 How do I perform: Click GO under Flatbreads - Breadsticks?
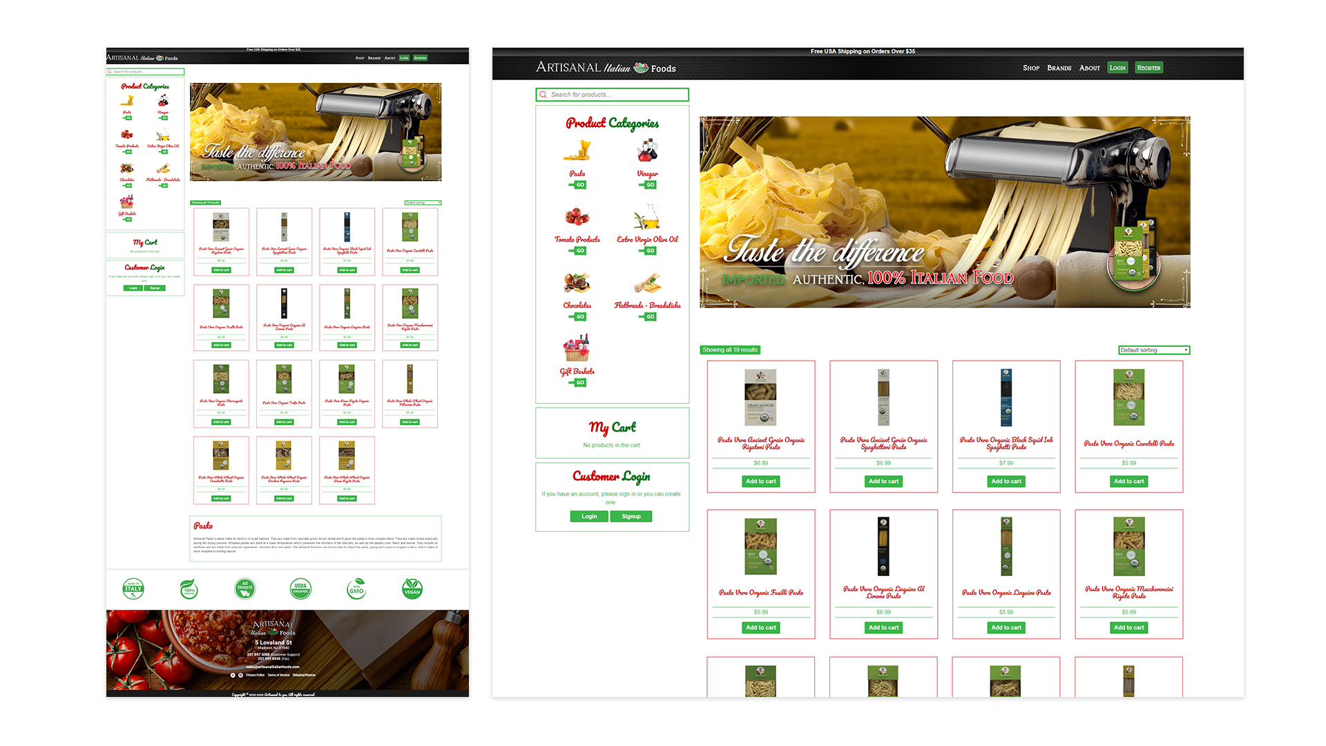tap(648, 317)
